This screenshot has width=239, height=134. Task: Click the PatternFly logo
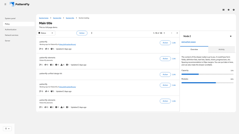[x=19, y=4]
